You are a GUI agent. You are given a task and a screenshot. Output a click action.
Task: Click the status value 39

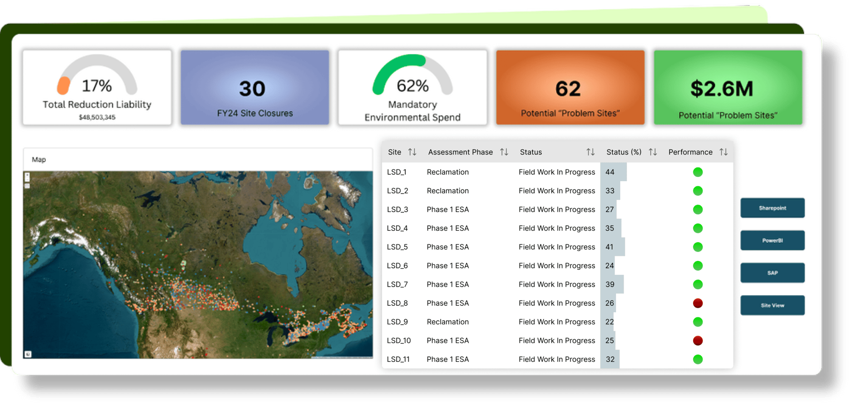point(610,284)
